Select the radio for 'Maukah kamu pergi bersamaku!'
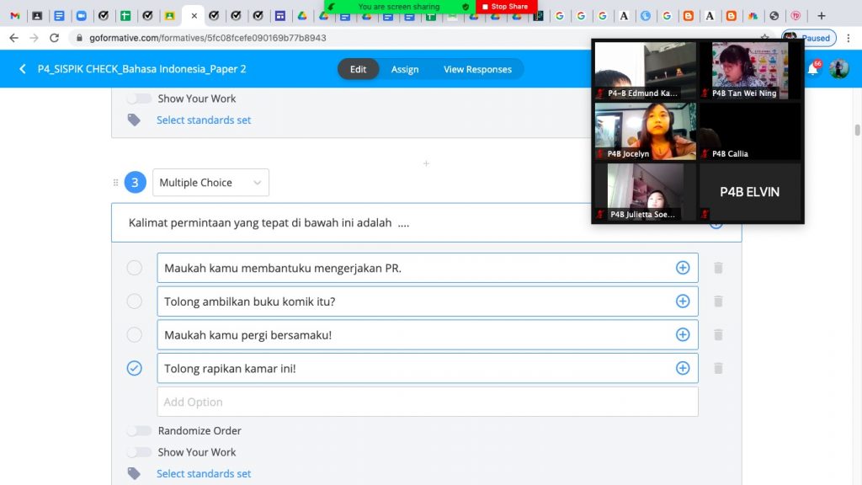The width and height of the screenshot is (862, 485). [135, 335]
